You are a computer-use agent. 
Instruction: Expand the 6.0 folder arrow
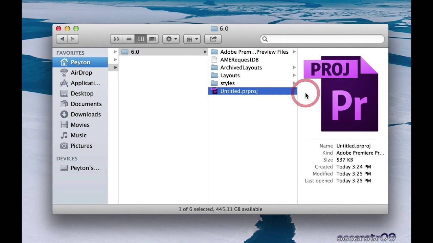click(205, 52)
